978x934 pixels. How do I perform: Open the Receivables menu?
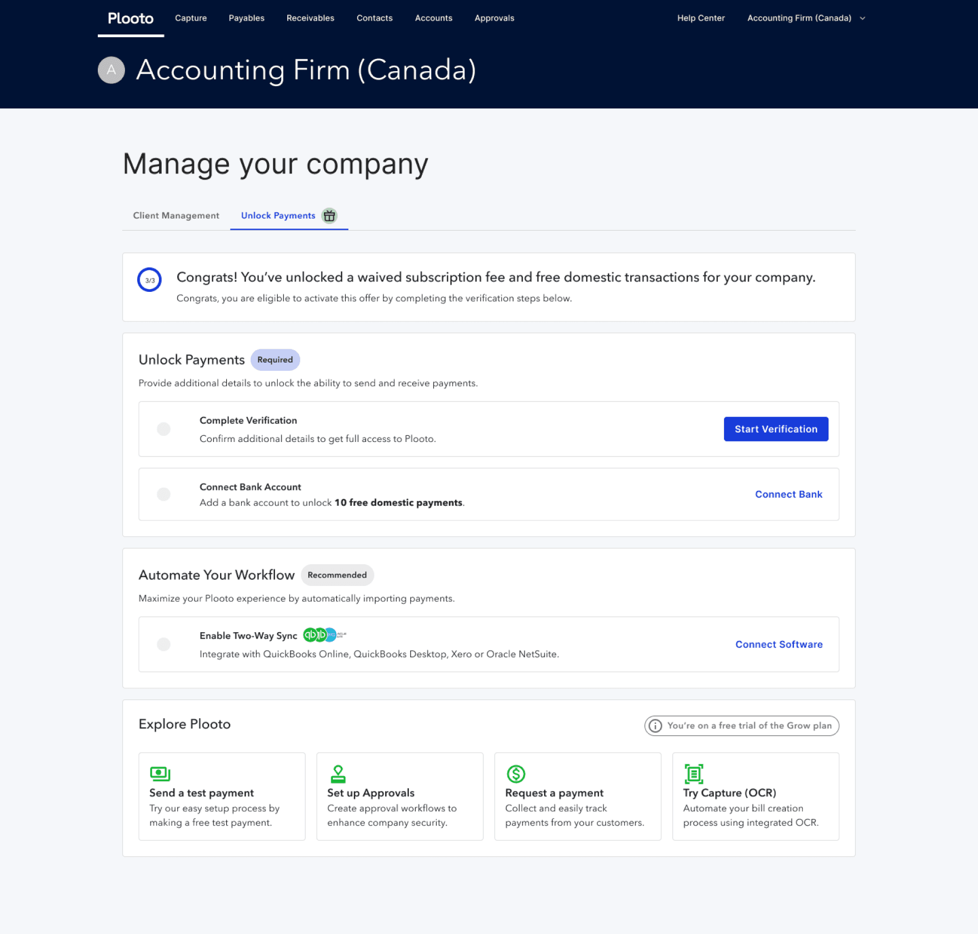point(310,18)
